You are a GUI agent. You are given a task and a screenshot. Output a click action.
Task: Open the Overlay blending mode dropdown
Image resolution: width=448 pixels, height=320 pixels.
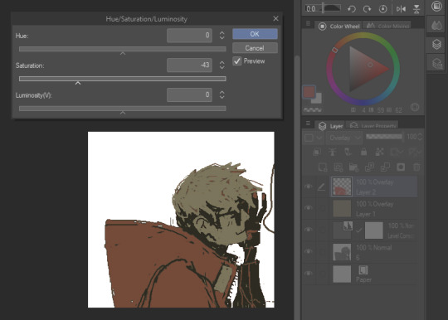click(344, 138)
